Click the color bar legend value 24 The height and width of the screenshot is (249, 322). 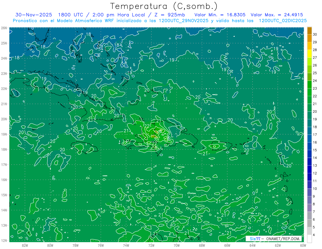pyautogui.click(x=314, y=81)
